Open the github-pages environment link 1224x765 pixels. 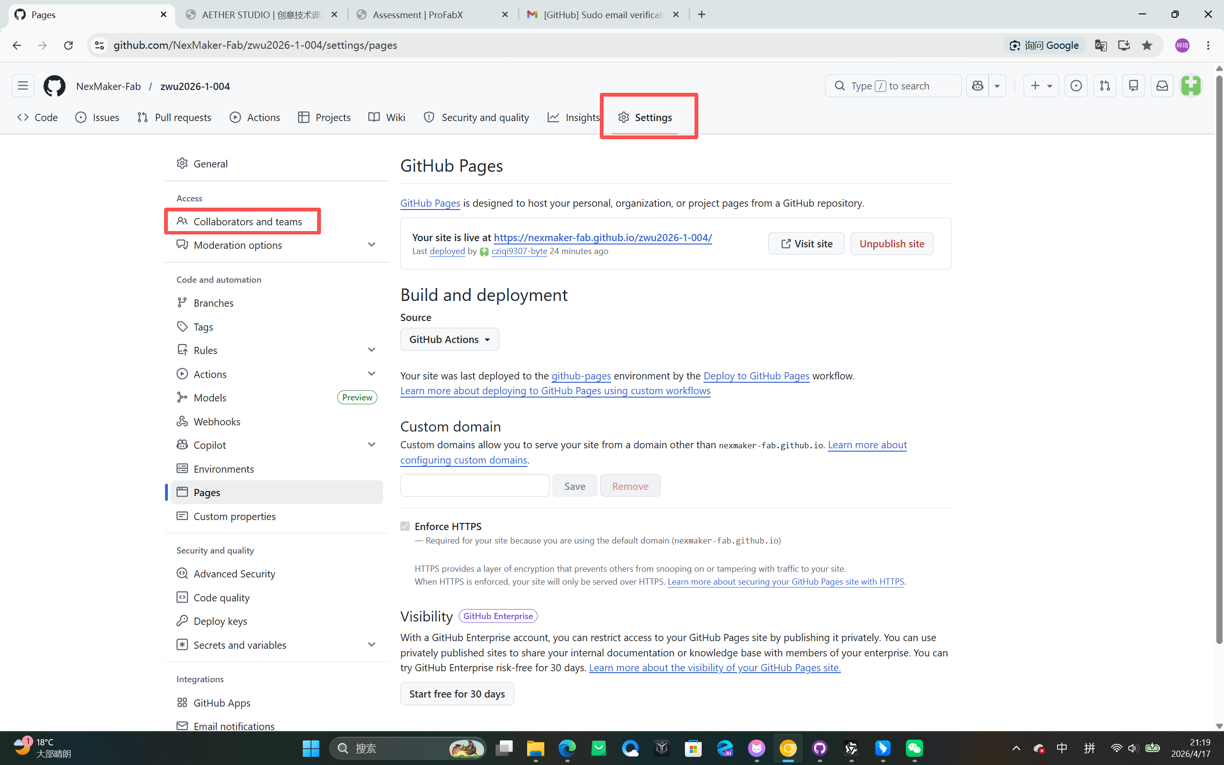[581, 376]
